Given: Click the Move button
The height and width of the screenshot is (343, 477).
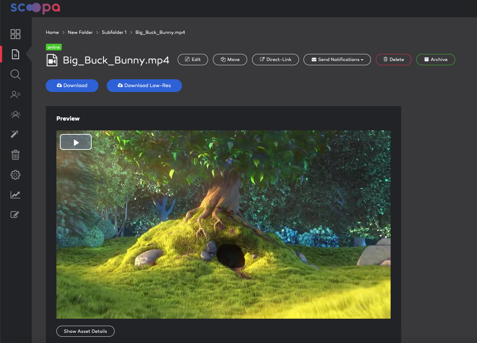Looking at the screenshot, I should tap(230, 60).
